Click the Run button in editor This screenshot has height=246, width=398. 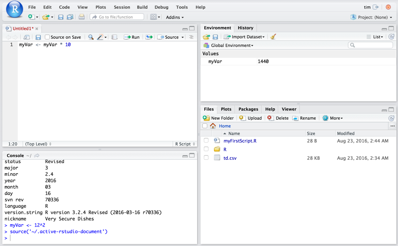coord(132,37)
